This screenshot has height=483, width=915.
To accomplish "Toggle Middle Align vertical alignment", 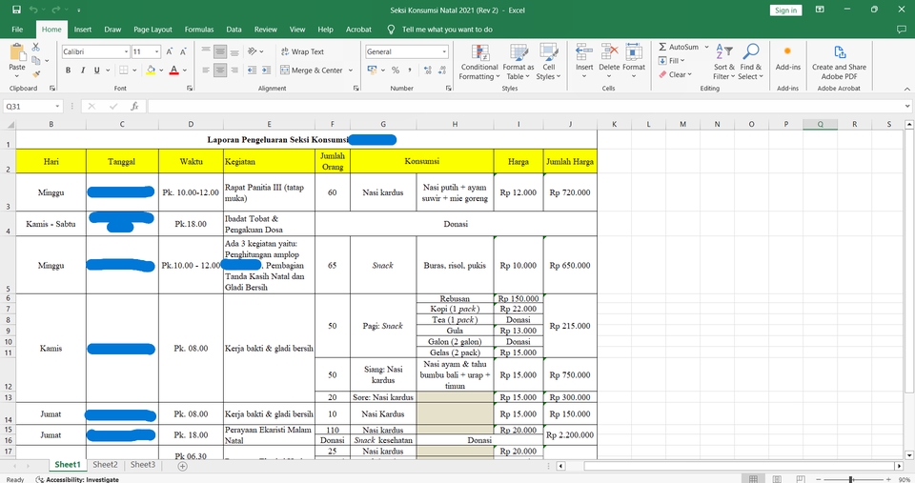I will click(x=220, y=51).
